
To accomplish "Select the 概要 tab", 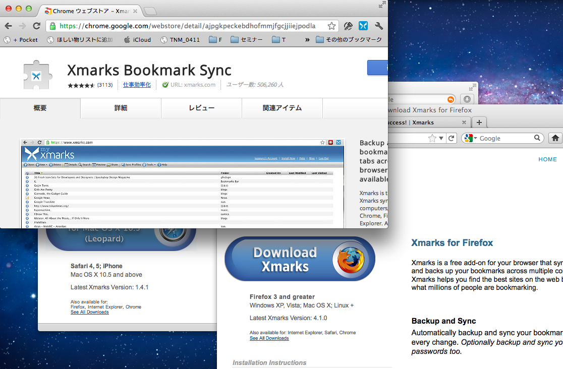I will [x=40, y=108].
